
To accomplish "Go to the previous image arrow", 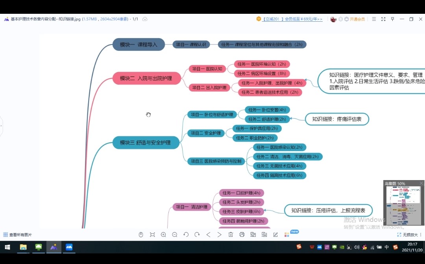I will [209, 235].
